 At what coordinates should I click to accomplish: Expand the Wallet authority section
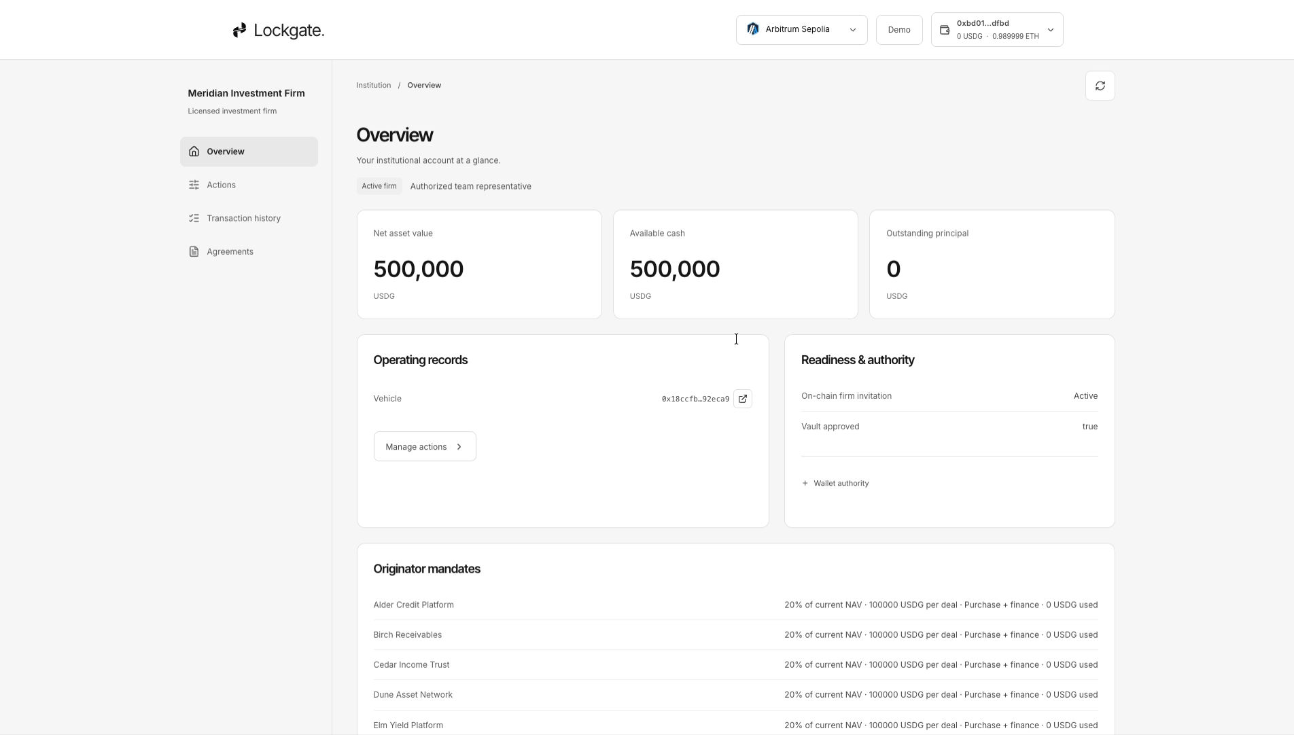point(835,484)
